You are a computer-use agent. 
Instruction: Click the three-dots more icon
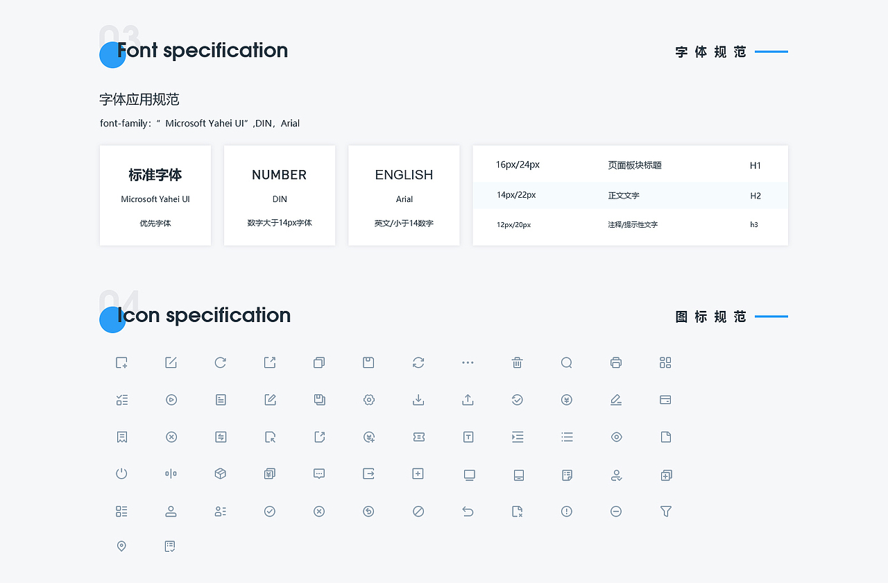[x=468, y=362]
